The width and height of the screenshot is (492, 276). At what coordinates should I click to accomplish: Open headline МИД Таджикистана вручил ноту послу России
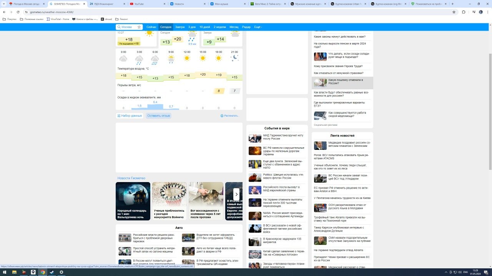(x=283, y=137)
